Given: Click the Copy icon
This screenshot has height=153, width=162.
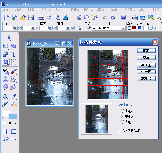Looking at the screenshot, I should (x=87, y=17).
